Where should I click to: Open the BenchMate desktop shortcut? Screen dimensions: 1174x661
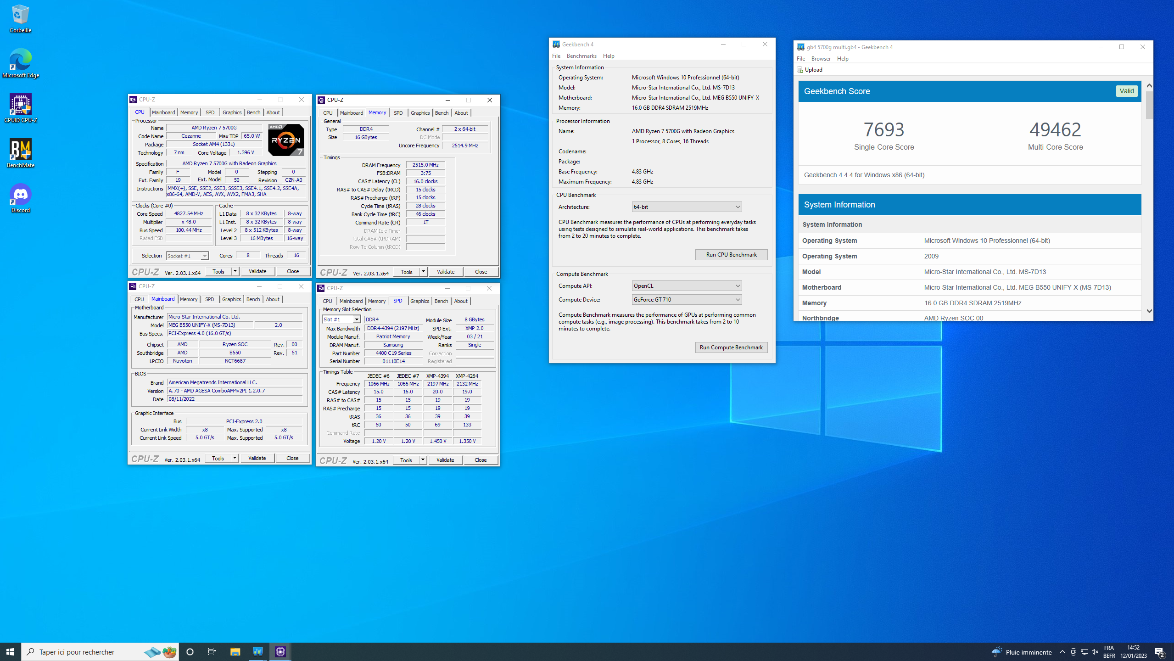(20, 153)
